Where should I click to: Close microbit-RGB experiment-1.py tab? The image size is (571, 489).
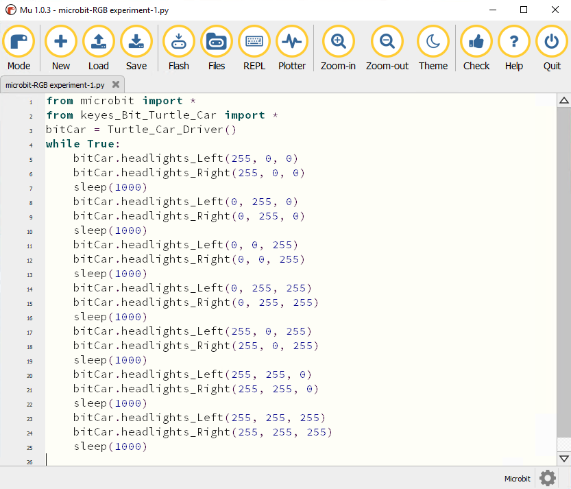tap(116, 84)
